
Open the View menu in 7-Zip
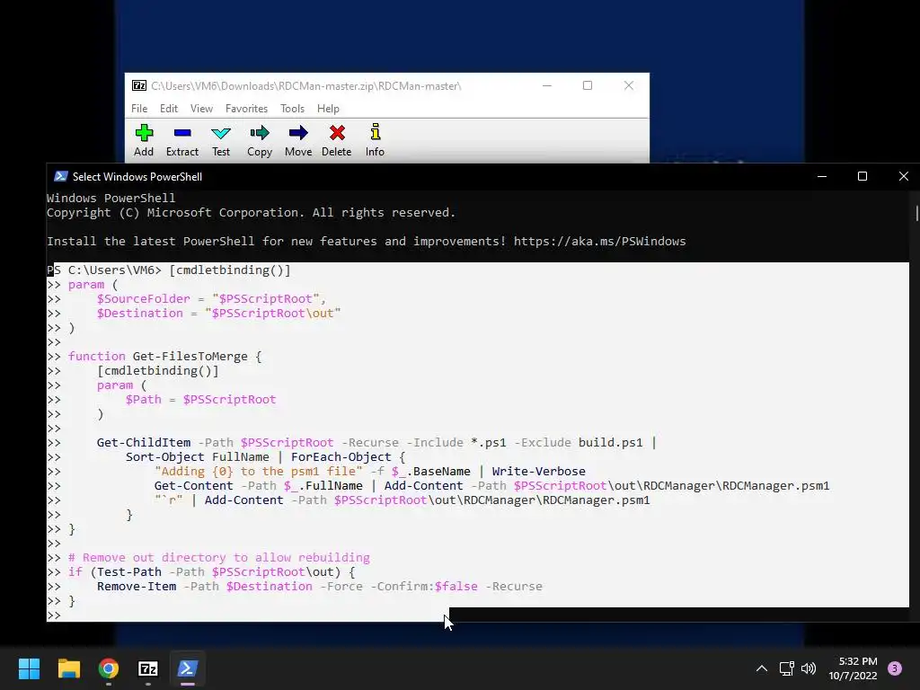201,109
